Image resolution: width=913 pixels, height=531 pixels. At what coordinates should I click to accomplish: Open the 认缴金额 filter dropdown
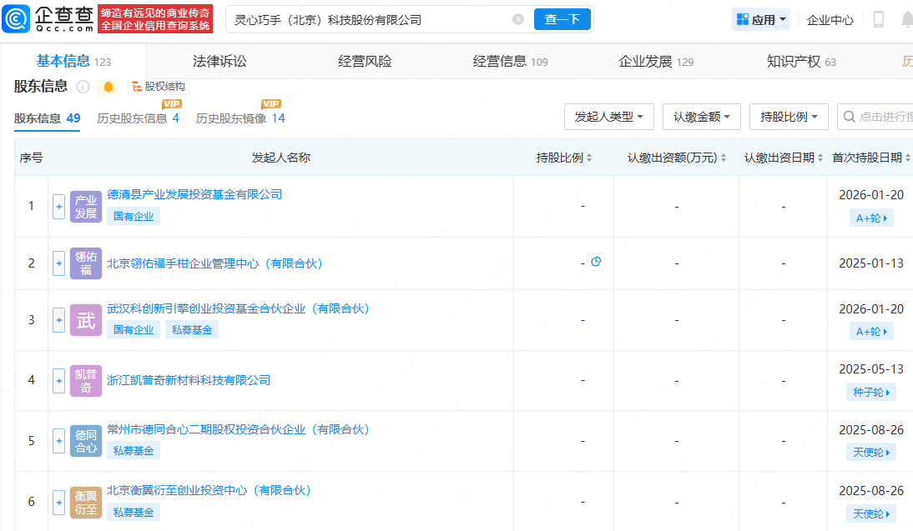701,117
